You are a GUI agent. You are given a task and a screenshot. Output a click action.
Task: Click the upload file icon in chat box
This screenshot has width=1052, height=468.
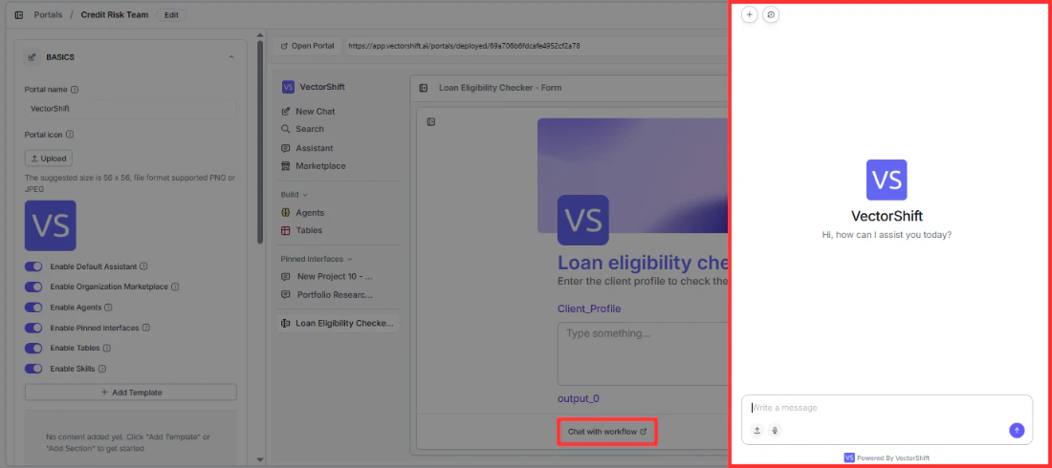756,431
